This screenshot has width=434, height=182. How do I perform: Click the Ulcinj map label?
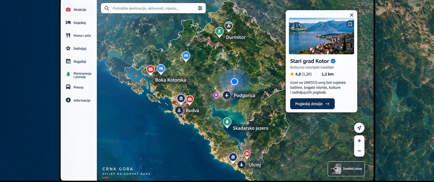255,165
